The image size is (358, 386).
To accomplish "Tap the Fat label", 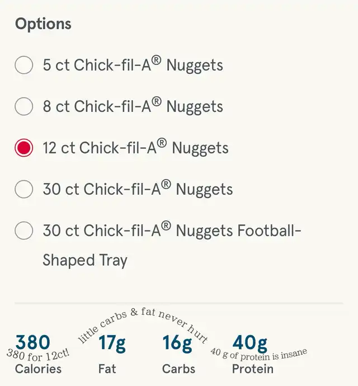I will pos(107,369).
